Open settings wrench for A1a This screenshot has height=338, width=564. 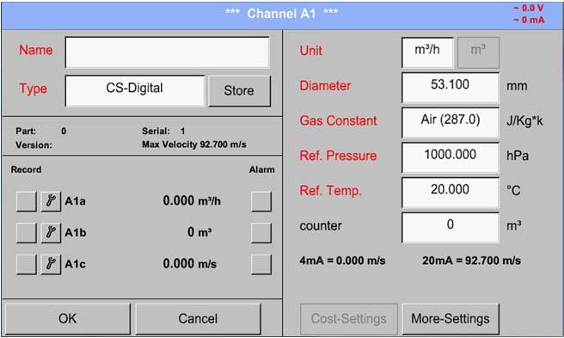click(51, 201)
